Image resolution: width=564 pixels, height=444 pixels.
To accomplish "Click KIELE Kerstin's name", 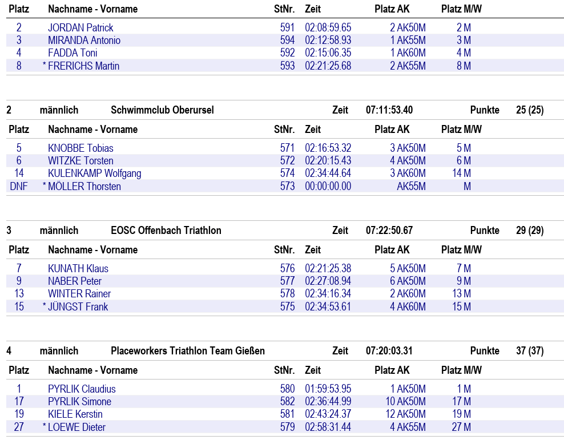I will (x=75, y=414).
